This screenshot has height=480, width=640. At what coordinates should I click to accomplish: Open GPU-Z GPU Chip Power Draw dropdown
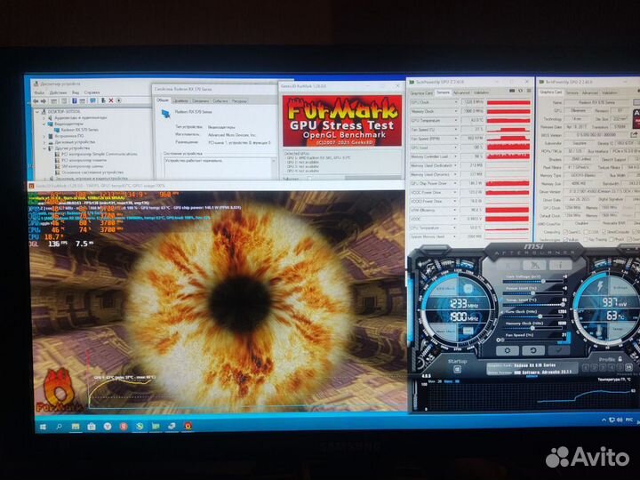(x=455, y=183)
